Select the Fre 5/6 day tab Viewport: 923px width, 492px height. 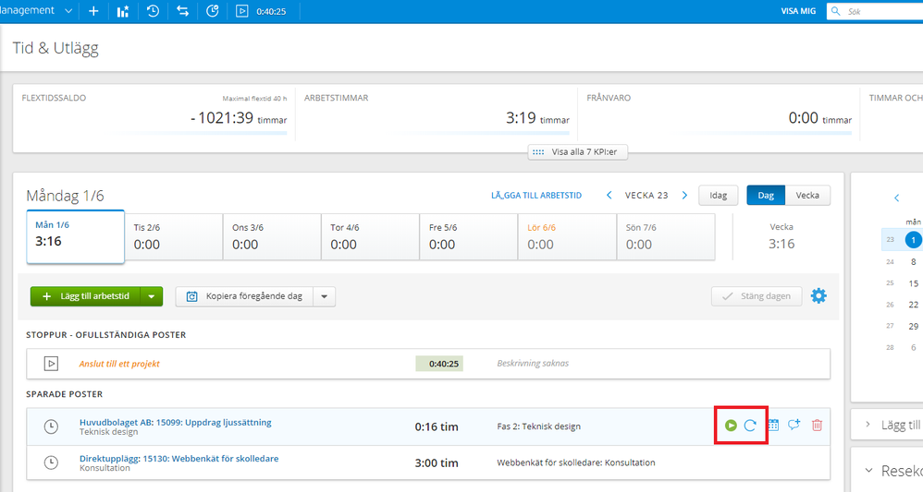click(469, 238)
